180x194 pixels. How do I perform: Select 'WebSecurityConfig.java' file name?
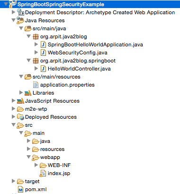tap(78, 53)
